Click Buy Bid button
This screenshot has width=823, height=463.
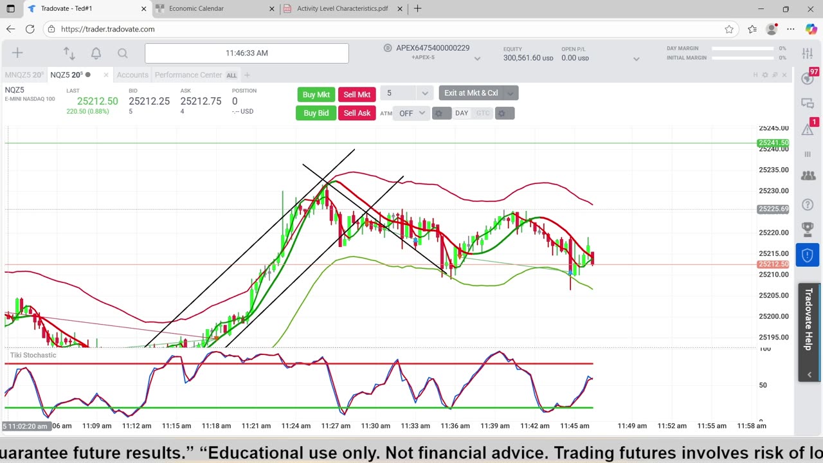(x=316, y=113)
